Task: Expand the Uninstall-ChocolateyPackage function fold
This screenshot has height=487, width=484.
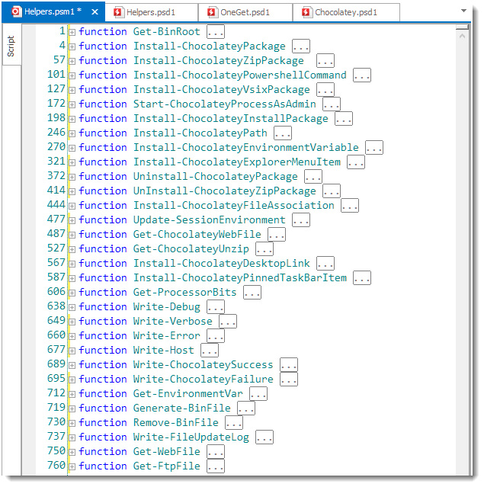Action: click(x=72, y=177)
